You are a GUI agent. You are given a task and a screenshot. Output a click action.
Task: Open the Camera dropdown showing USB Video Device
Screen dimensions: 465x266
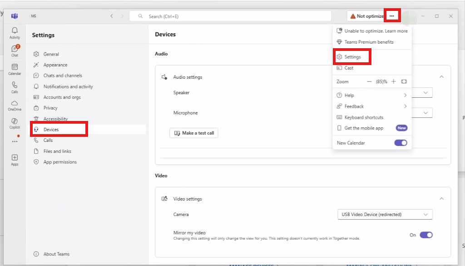385,214
